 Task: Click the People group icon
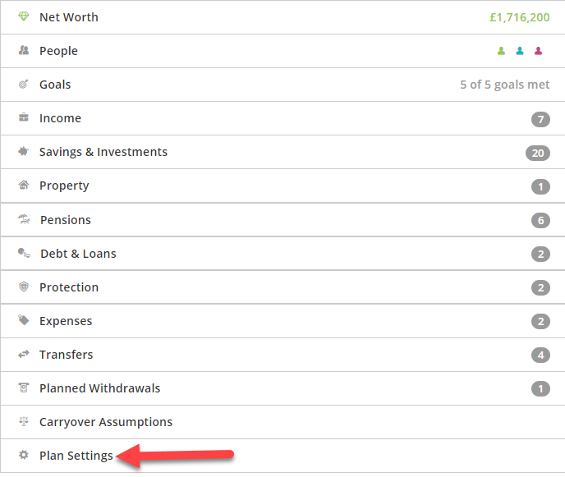(x=24, y=50)
